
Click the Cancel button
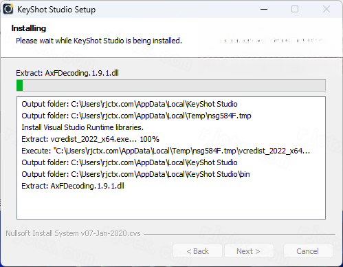[308, 251]
